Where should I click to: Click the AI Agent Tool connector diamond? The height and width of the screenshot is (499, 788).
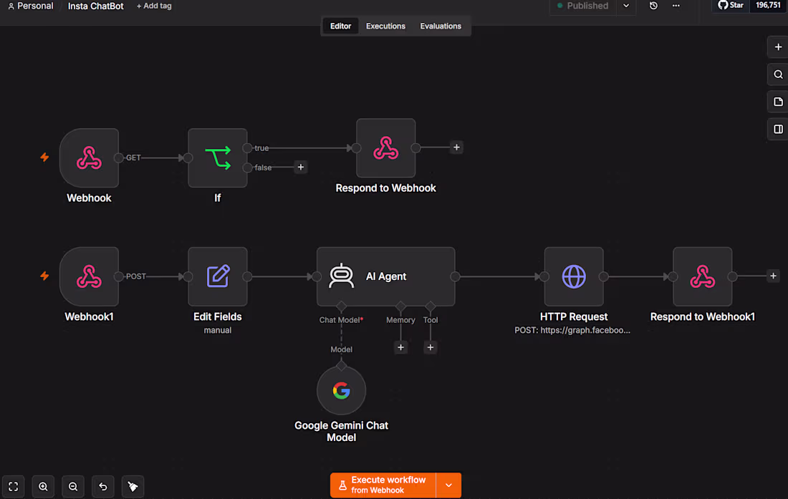click(431, 306)
